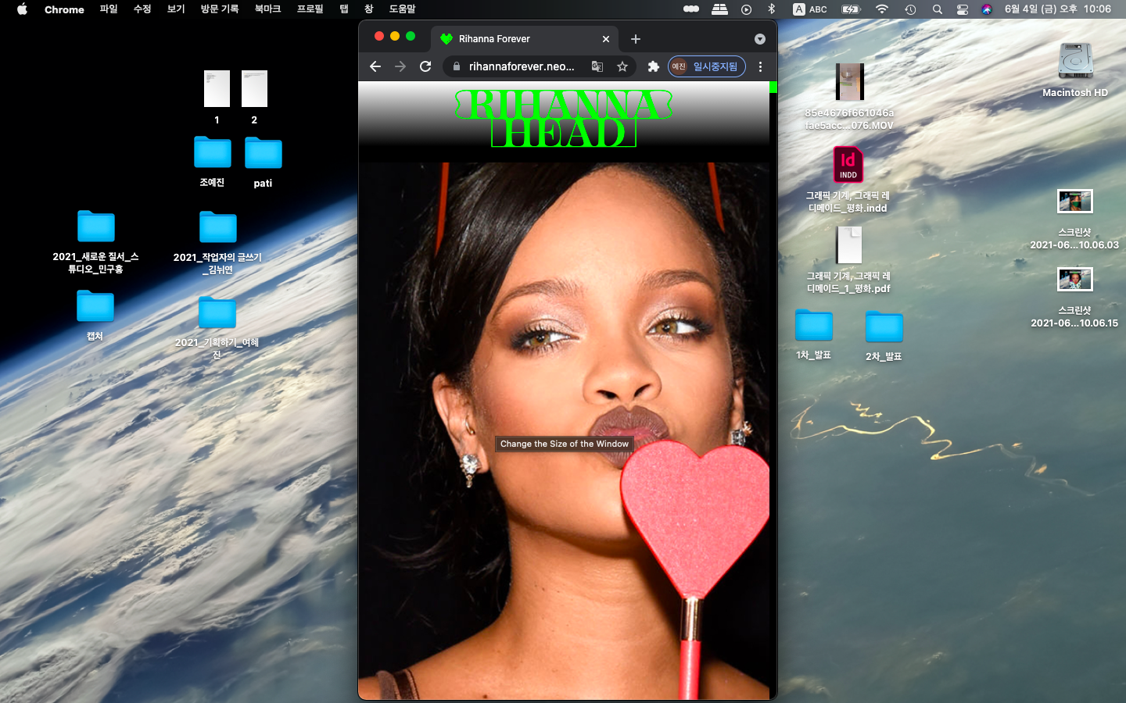Select the 1차_발표 folder
The image size is (1126, 703).
pos(814,325)
